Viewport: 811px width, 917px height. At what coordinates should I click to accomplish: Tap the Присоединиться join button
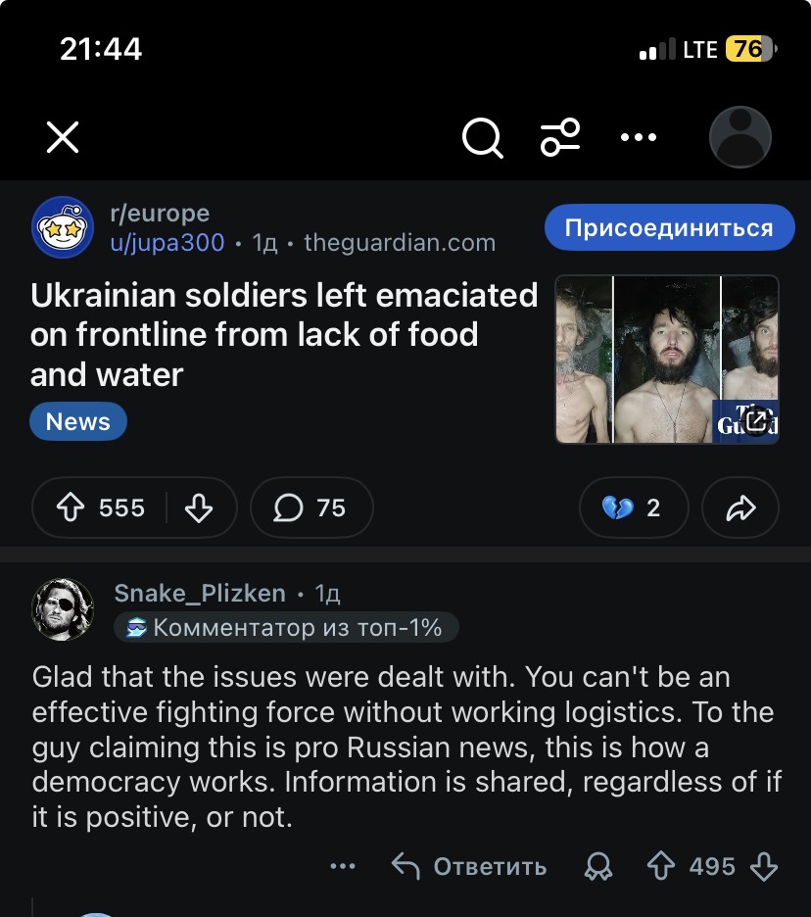669,228
